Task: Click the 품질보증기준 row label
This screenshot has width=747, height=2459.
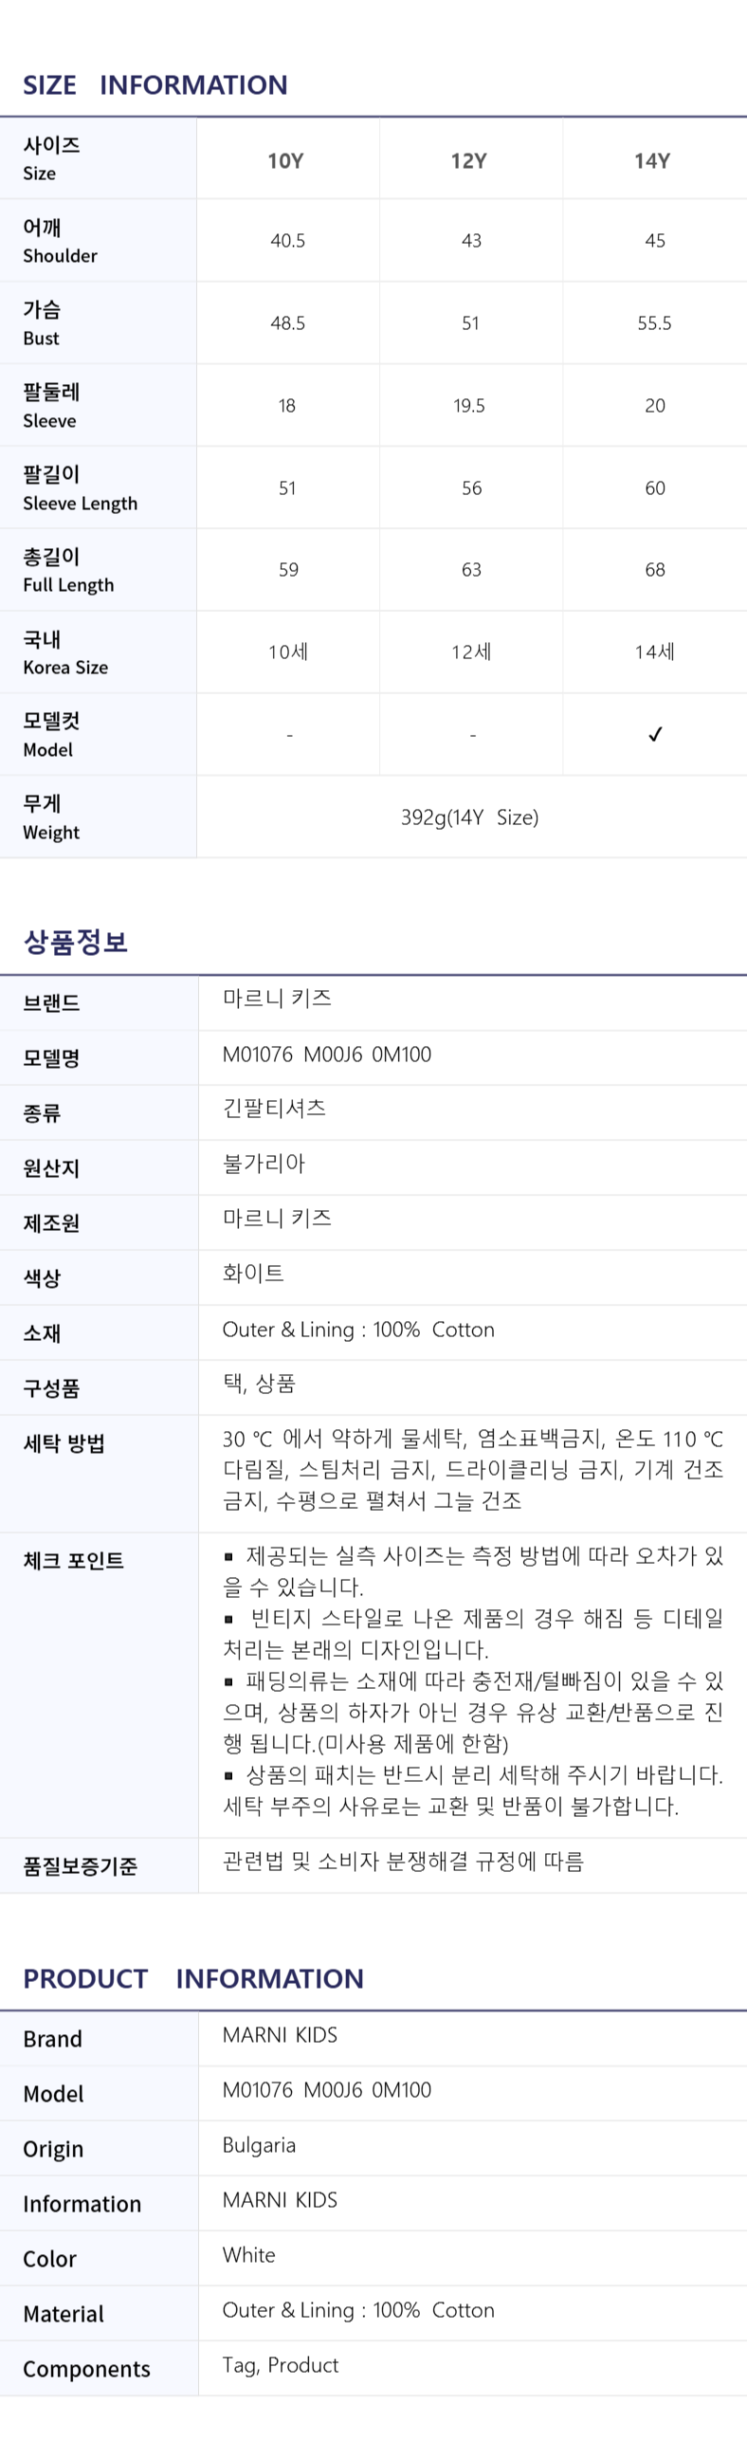Action: tap(81, 1865)
